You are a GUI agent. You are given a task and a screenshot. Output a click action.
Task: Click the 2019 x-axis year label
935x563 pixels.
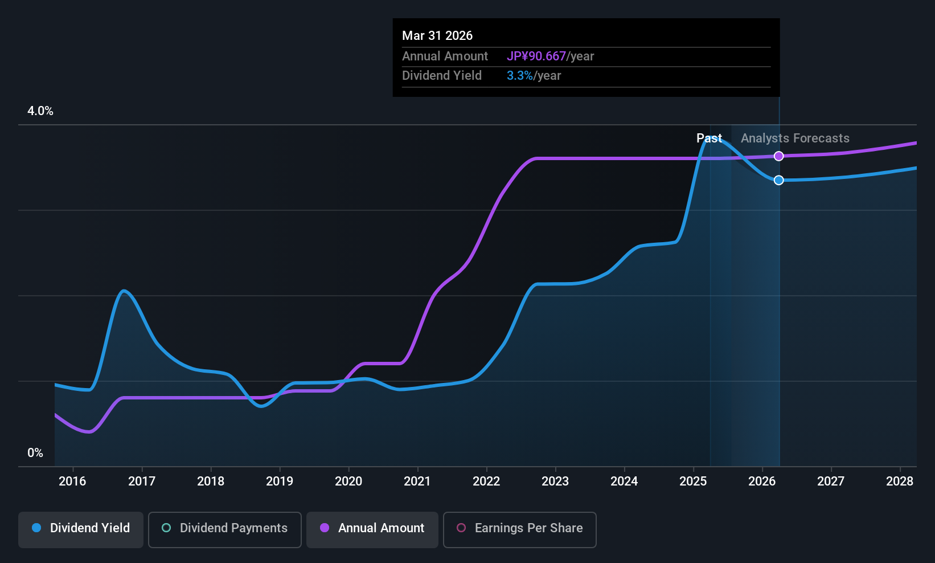(280, 482)
